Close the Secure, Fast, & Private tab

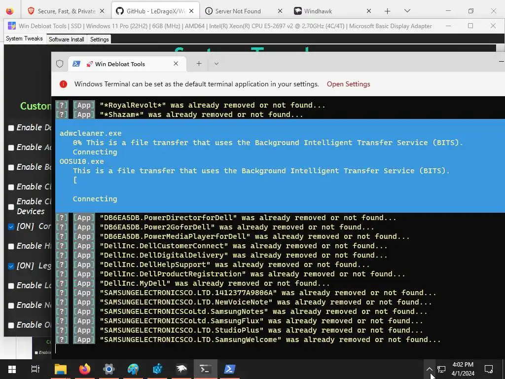pos(102,11)
